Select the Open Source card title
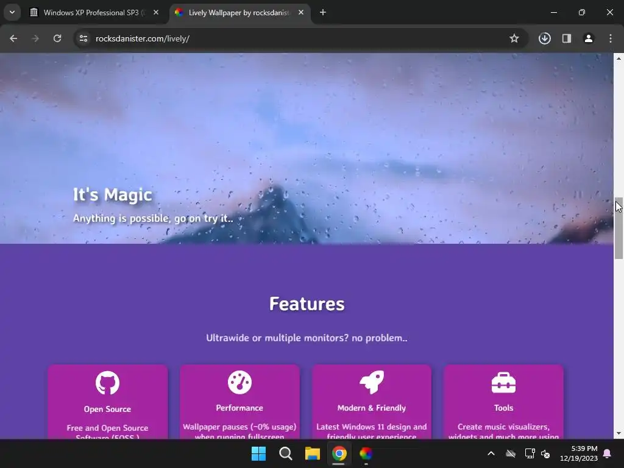Screen dimensions: 624x468 pyautogui.click(x=107, y=409)
